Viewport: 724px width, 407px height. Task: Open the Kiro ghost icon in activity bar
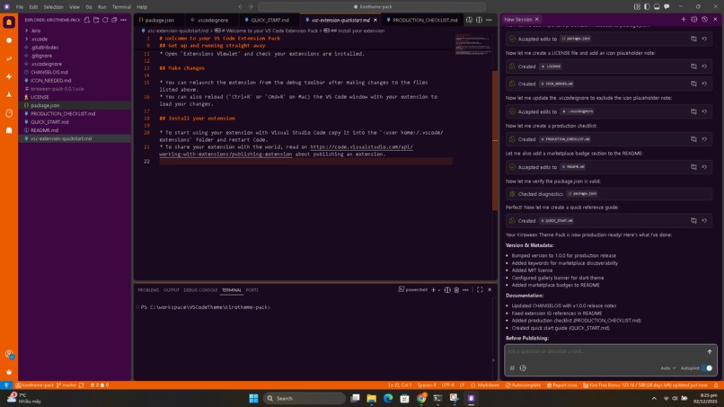point(9,22)
